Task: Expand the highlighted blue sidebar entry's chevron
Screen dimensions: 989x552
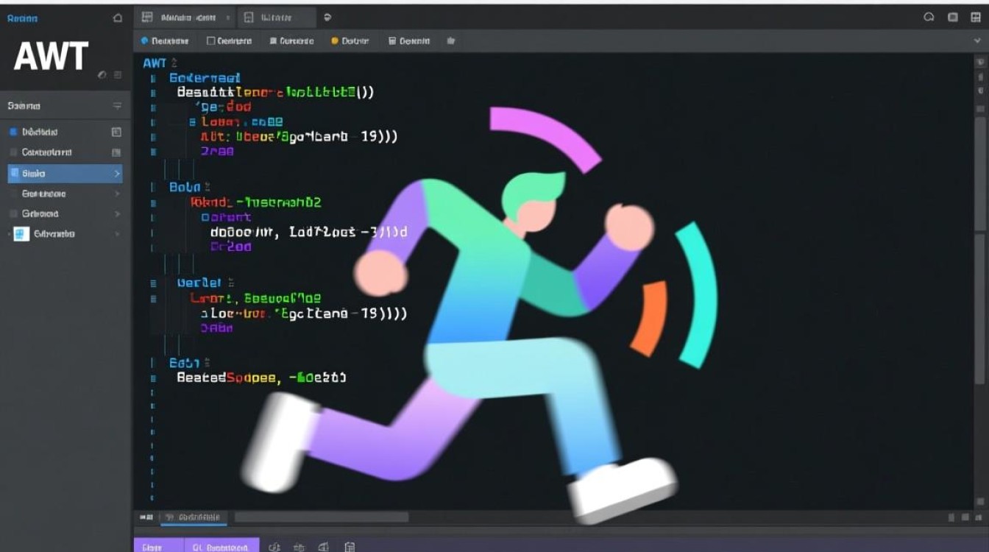Action: click(118, 174)
